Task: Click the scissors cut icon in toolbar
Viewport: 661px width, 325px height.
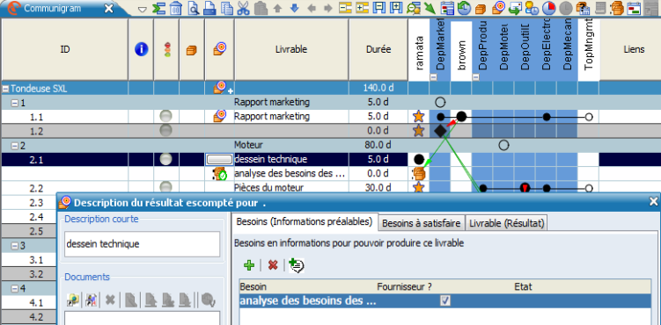Action: (x=243, y=8)
